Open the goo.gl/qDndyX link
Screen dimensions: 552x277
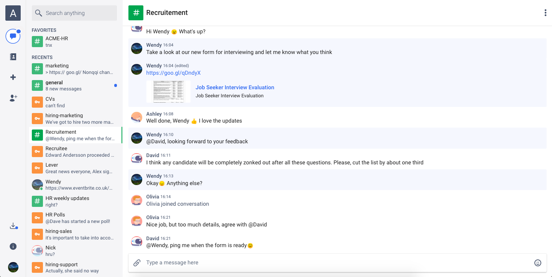pos(173,73)
